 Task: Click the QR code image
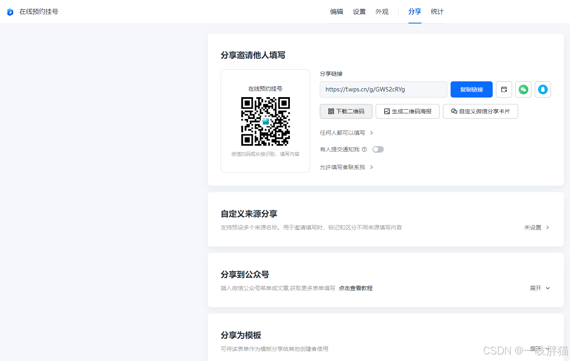(x=266, y=121)
